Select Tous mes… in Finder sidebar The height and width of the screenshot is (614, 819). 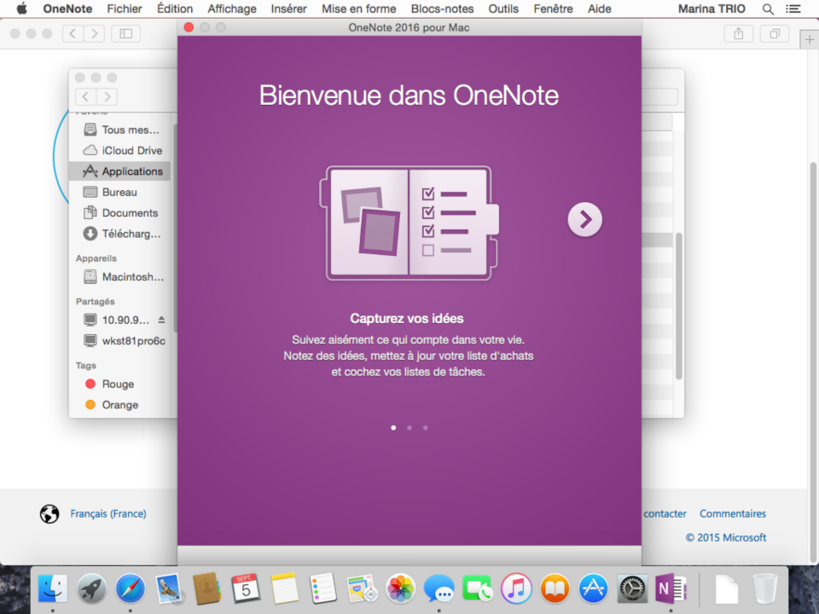pyautogui.click(x=120, y=130)
